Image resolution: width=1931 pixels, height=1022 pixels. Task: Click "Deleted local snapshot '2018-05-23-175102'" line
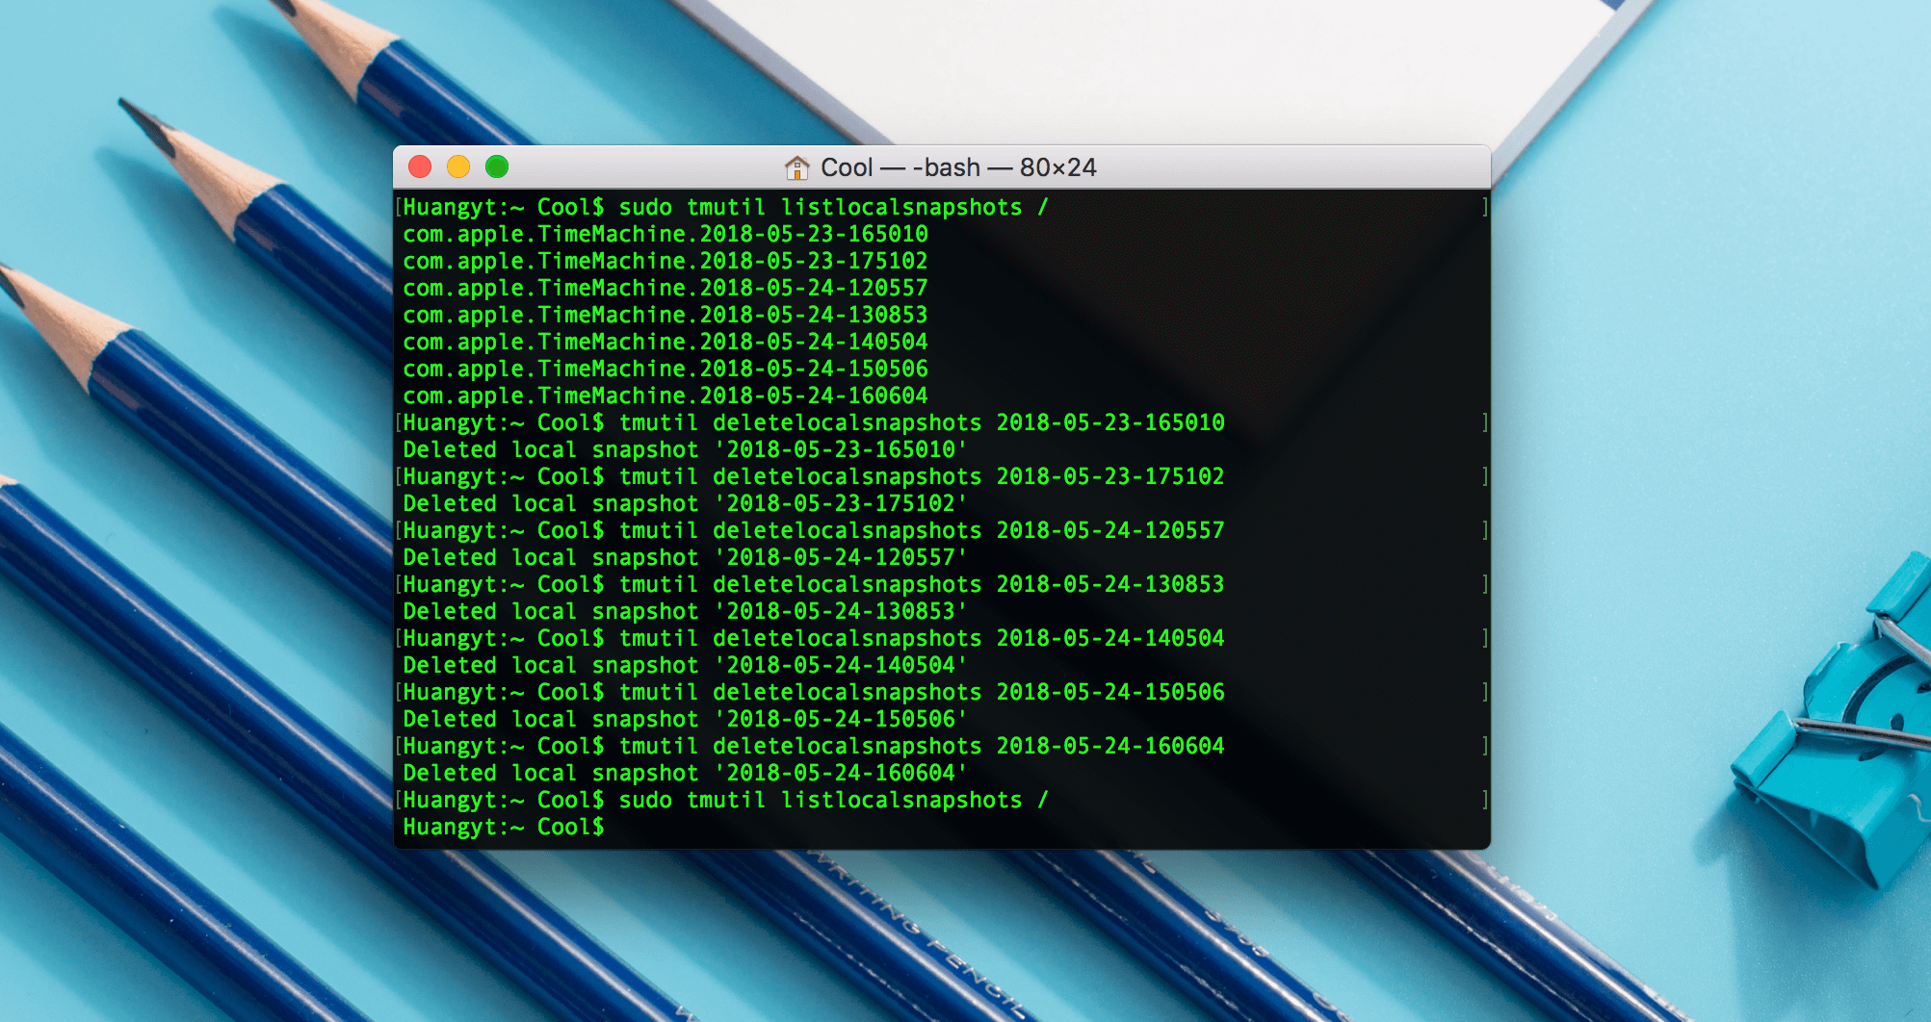pyautogui.click(x=685, y=503)
